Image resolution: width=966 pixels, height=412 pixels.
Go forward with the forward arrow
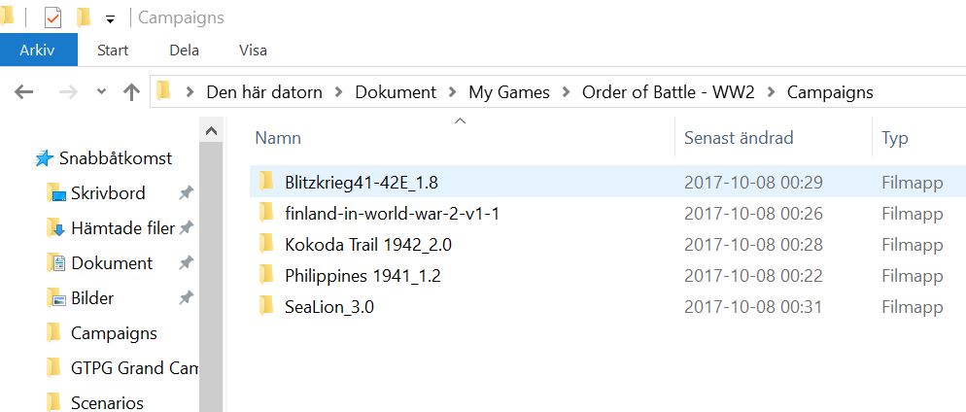pos(68,92)
